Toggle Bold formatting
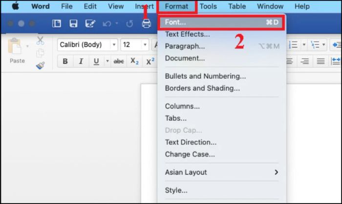342x204 pixels. coord(65,61)
